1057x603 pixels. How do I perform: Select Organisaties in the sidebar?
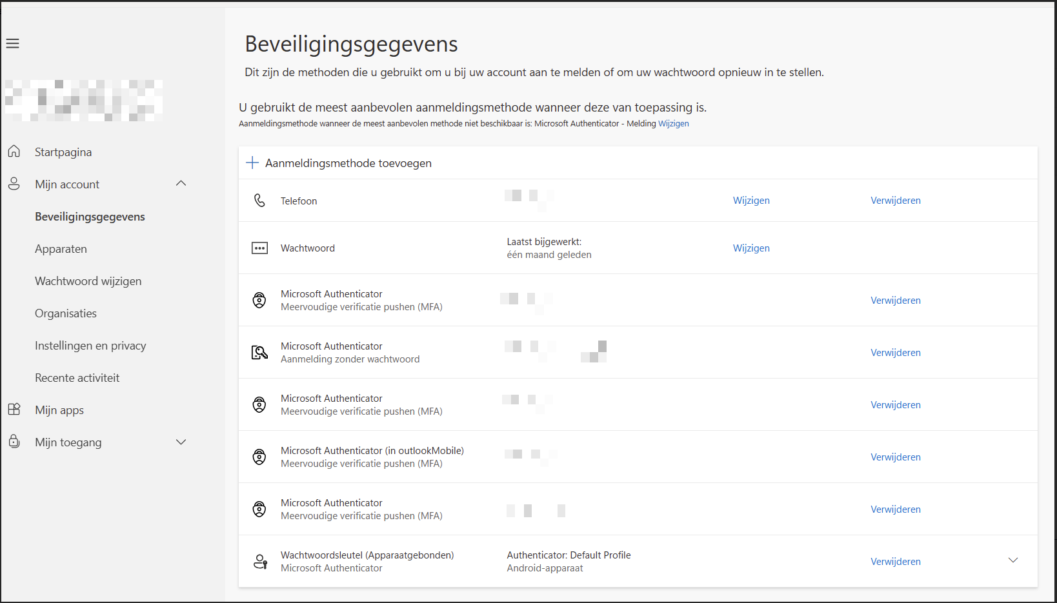pyautogui.click(x=66, y=313)
